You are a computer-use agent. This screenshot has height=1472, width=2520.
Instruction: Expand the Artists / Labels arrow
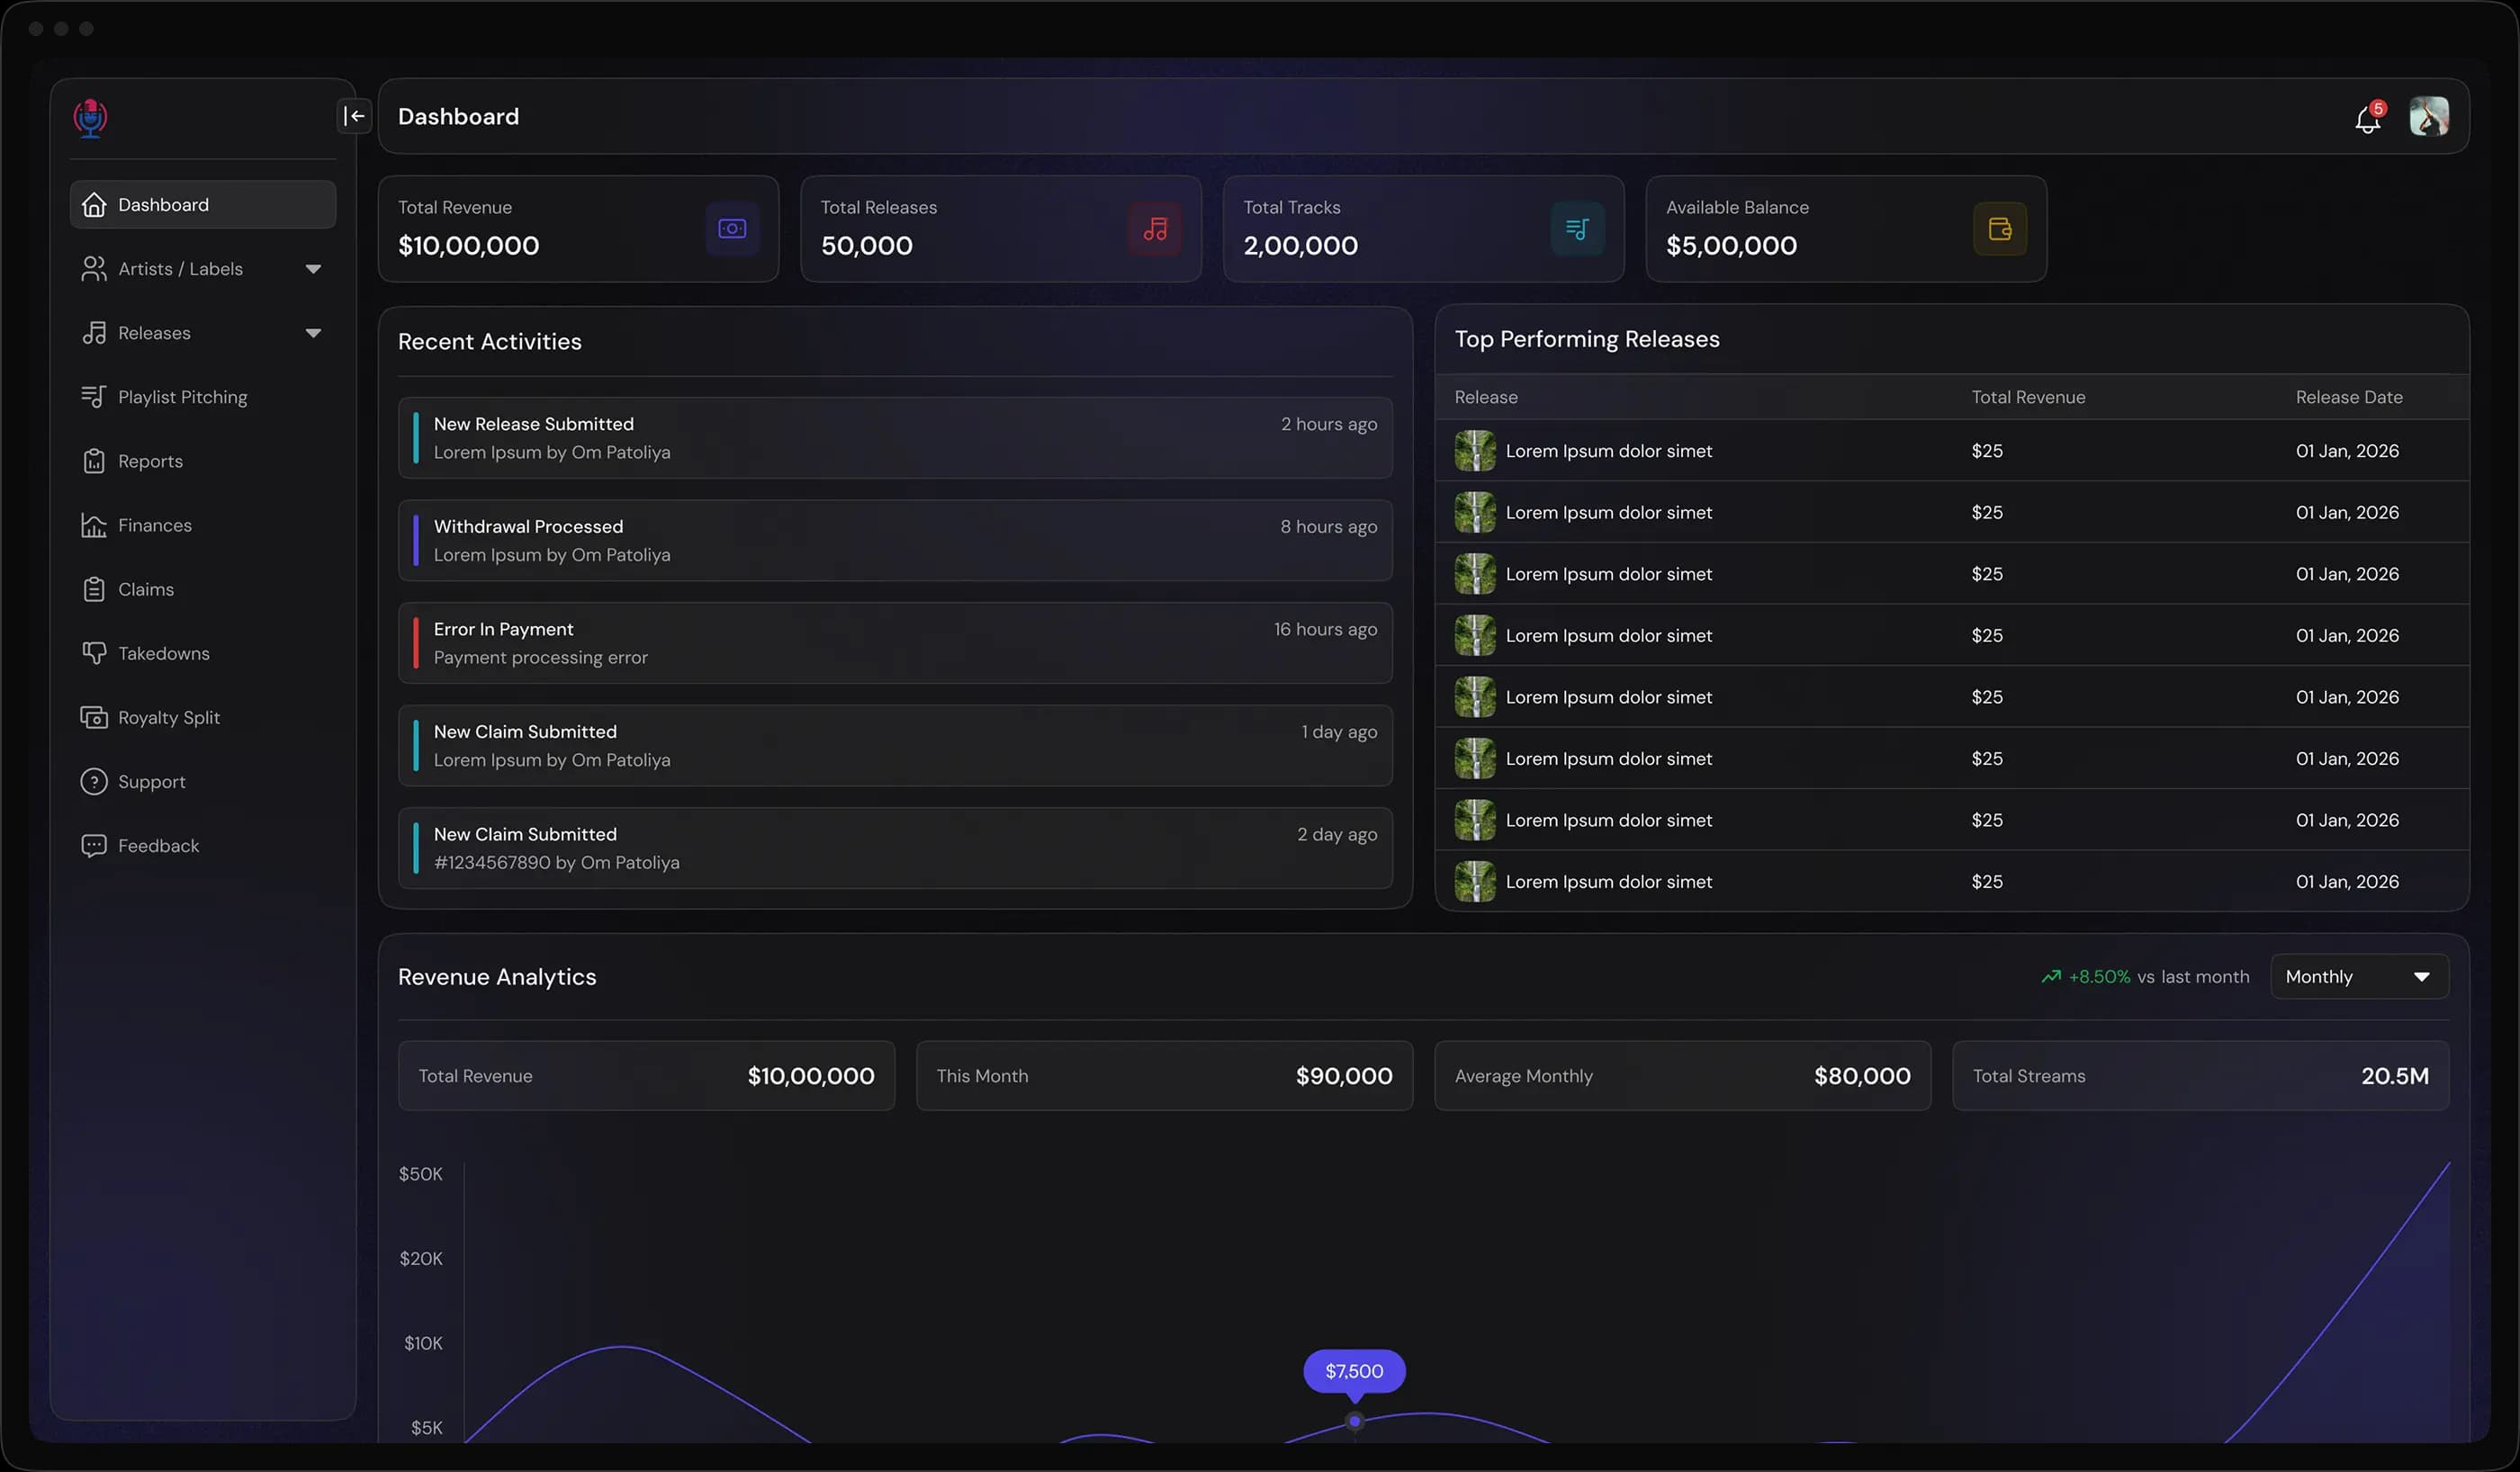[x=313, y=269]
